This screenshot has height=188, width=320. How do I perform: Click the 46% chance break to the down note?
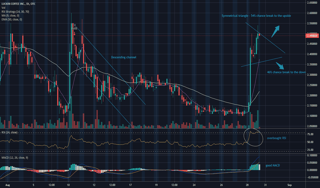(286, 72)
